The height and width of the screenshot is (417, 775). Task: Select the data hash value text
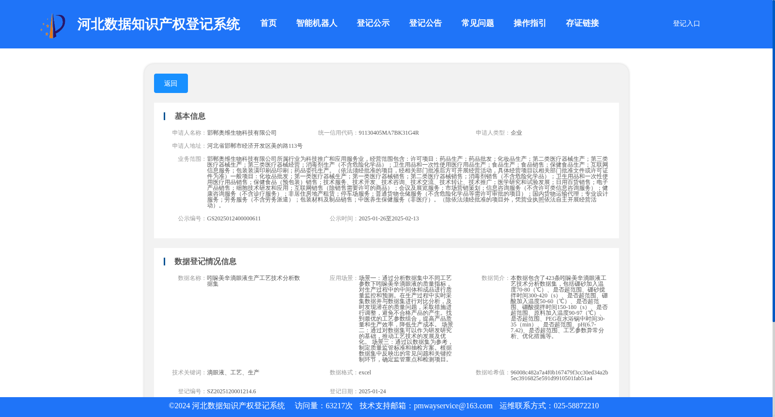click(x=559, y=375)
